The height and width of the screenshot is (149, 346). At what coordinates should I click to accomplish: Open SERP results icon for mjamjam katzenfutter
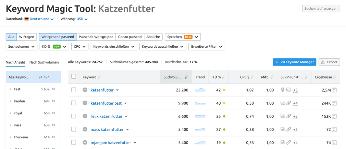[x=334, y=142]
